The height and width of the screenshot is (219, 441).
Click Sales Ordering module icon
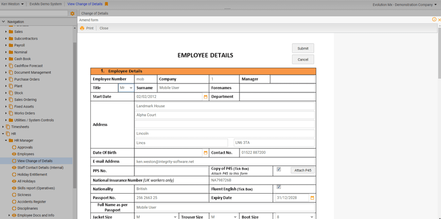tap(11, 100)
